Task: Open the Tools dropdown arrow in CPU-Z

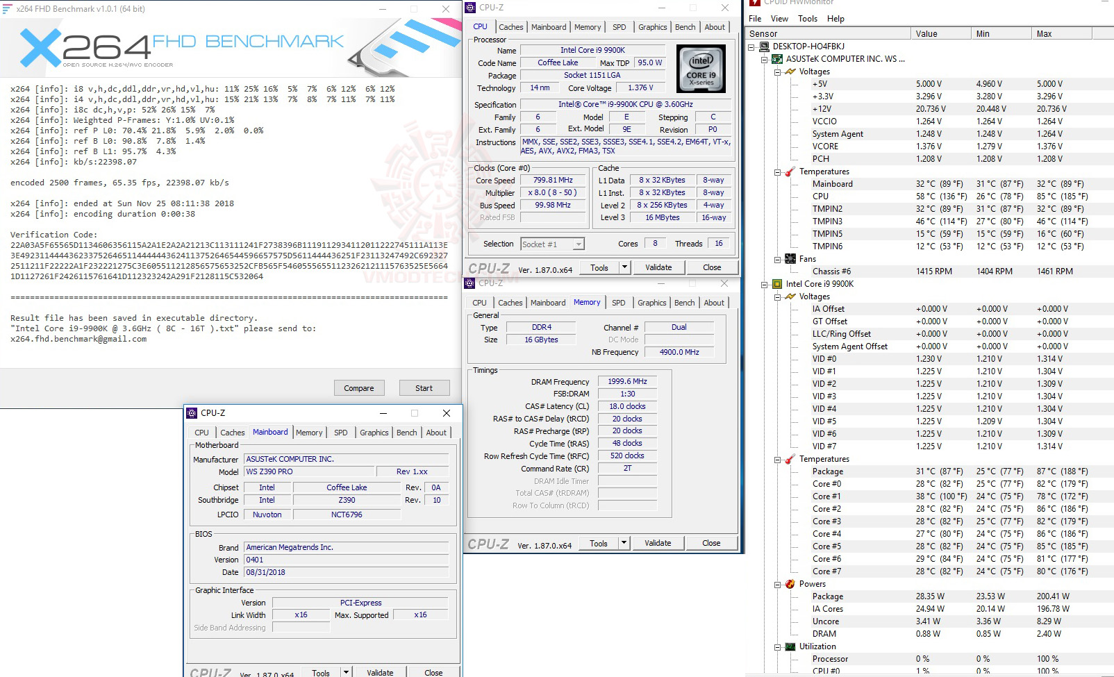Action: [624, 267]
